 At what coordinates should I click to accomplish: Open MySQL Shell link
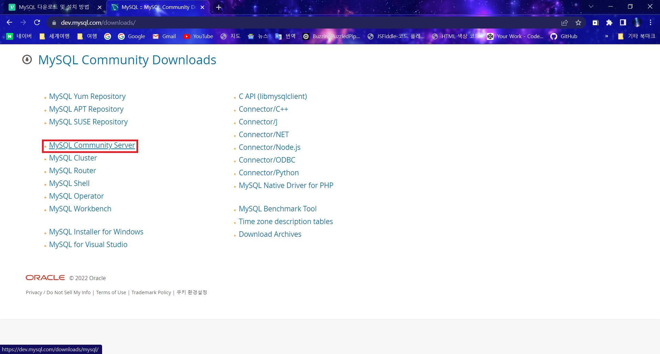coord(69,183)
